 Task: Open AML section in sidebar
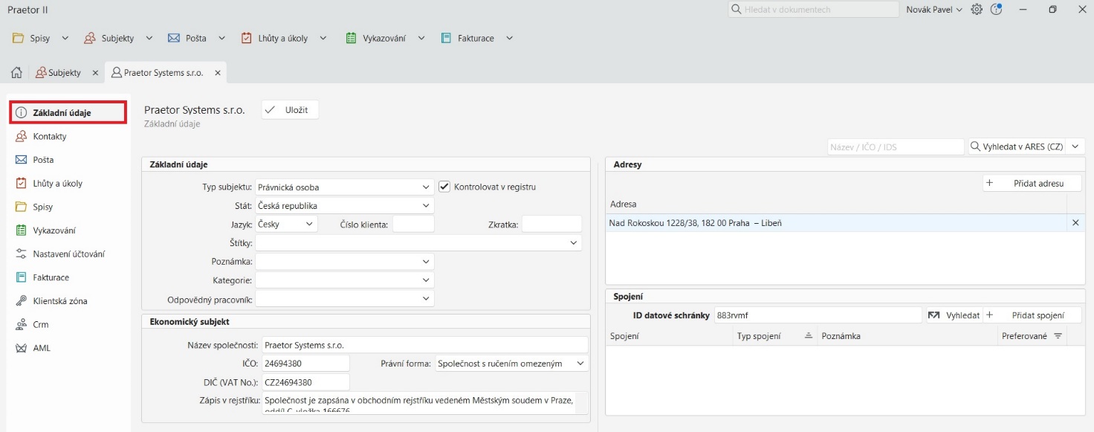(x=42, y=348)
